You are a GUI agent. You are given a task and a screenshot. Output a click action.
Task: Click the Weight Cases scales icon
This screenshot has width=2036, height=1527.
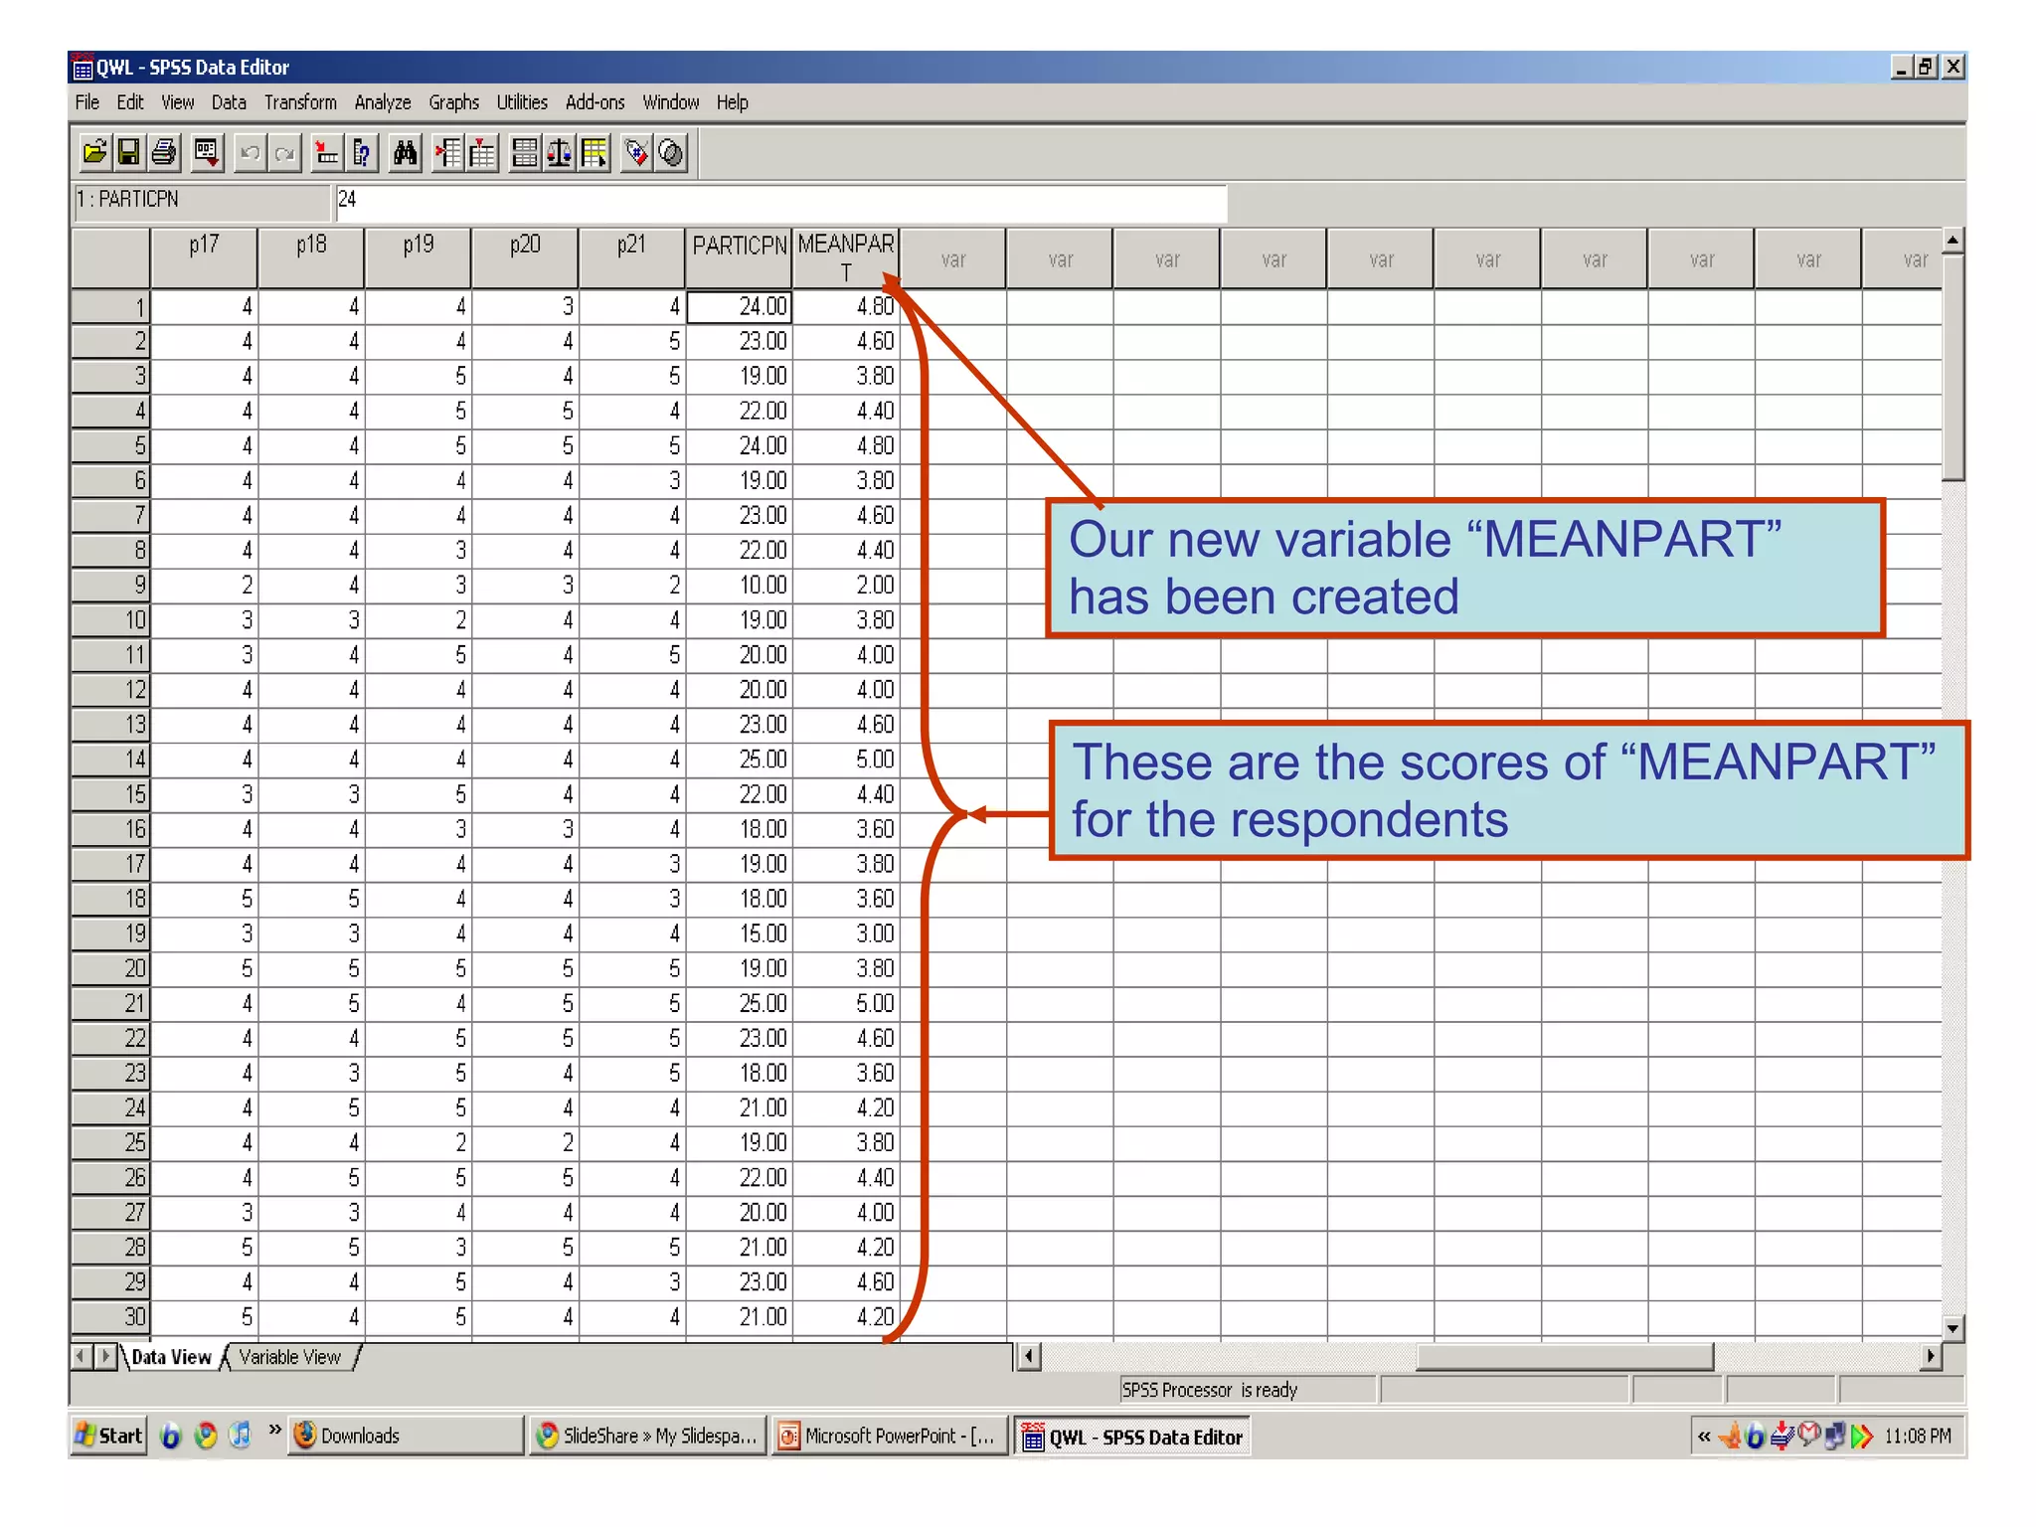coord(559,153)
